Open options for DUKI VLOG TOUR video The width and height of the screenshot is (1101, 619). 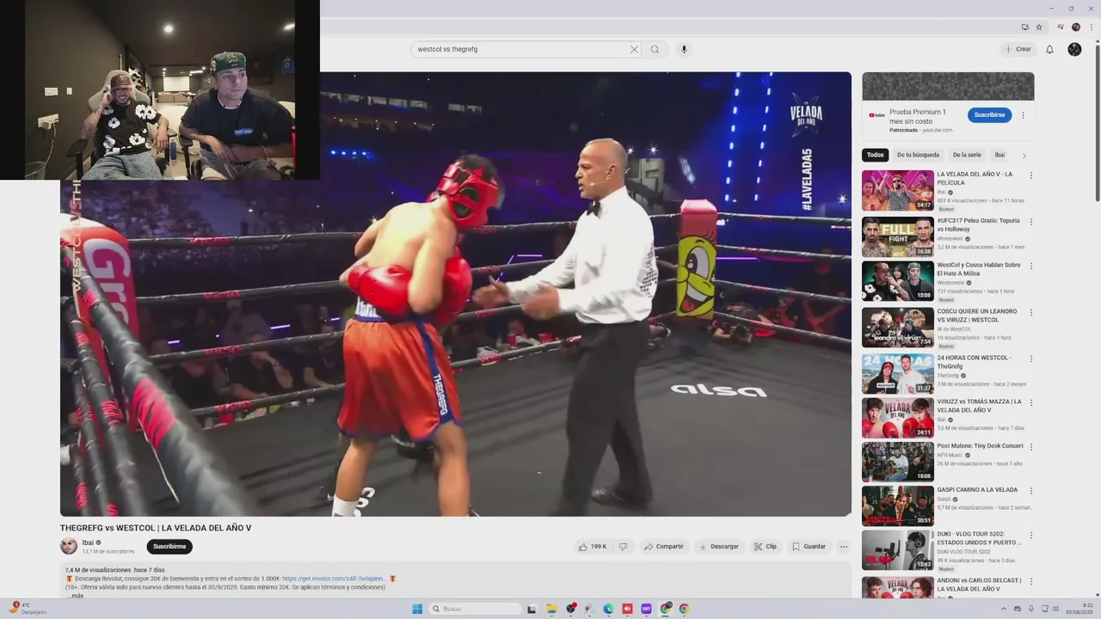1031,535
